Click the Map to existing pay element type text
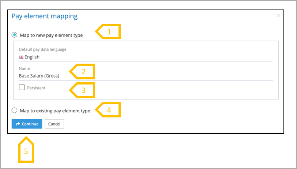The height and width of the screenshot is (169, 297). [55, 111]
